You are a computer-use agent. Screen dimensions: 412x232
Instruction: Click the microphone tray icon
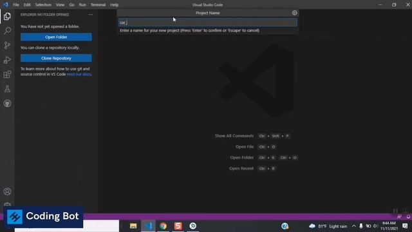pos(361,226)
